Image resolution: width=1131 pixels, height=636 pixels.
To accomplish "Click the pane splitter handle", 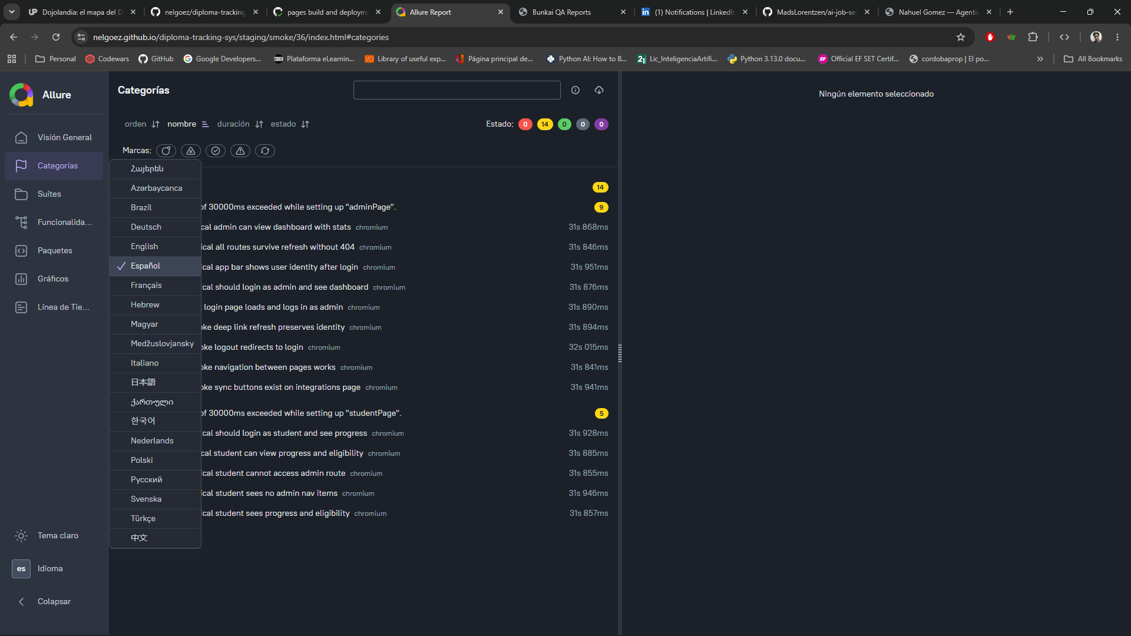I will pyautogui.click(x=620, y=353).
